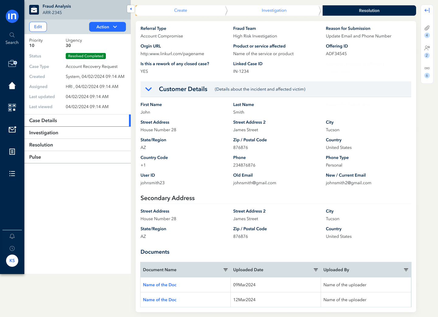Viewport: 438px width, 317px height.
Task: Open followers icon in right panel
Action: (x=427, y=48)
